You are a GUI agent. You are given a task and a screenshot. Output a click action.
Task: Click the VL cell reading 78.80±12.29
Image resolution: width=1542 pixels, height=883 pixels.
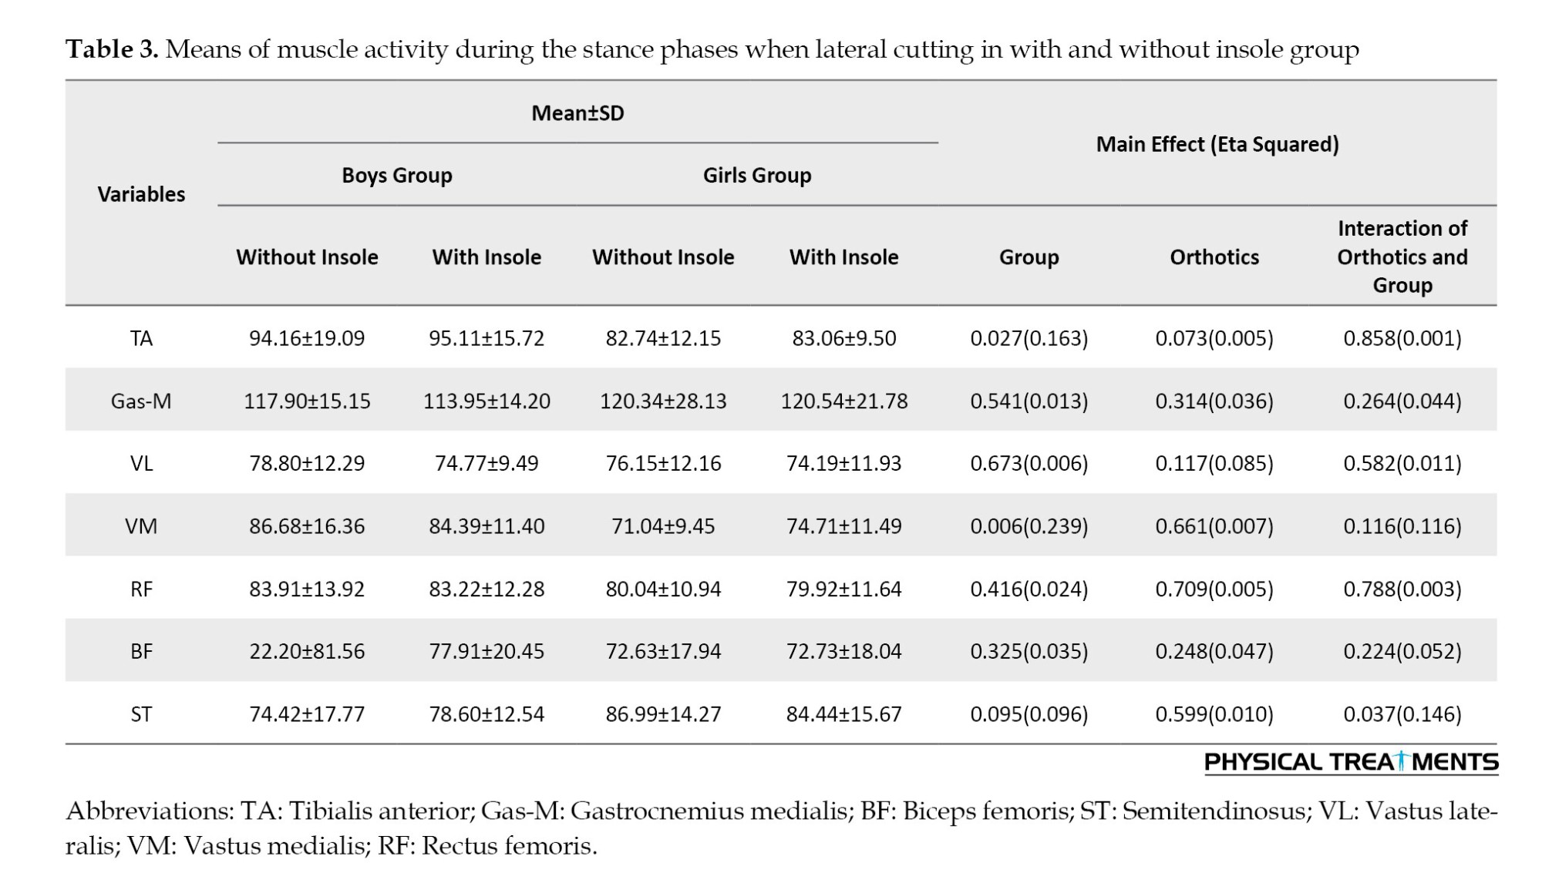point(307,463)
